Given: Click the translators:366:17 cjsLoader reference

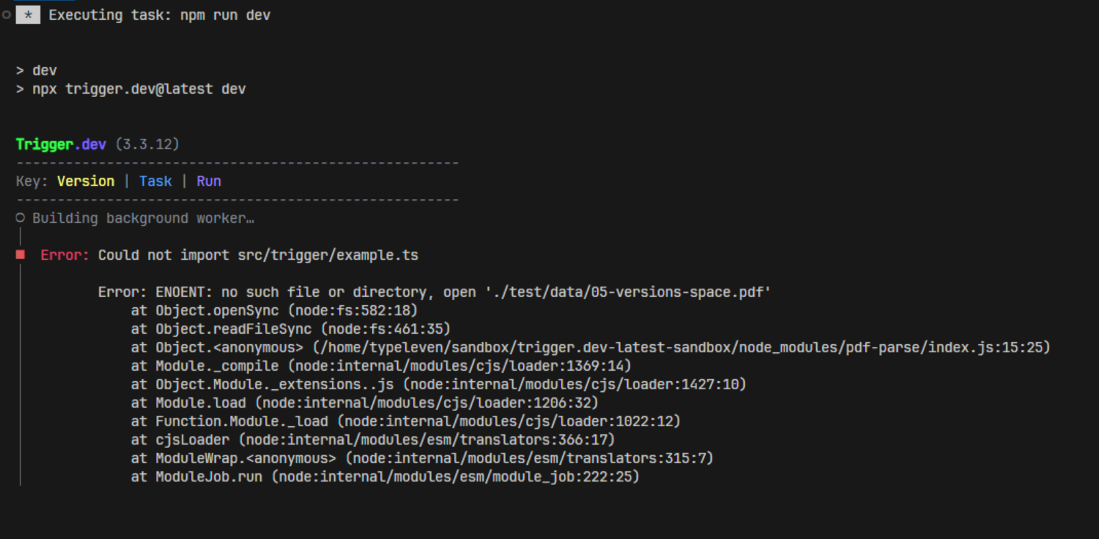Looking at the screenshot, I should (427, 440).
